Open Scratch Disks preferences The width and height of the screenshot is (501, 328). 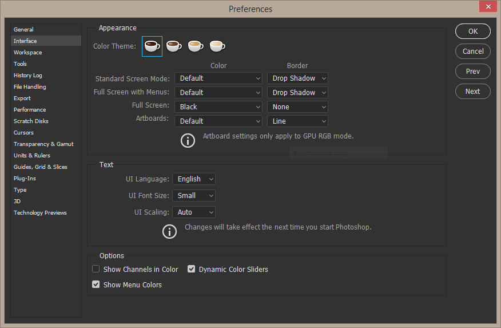pos(46,121)
